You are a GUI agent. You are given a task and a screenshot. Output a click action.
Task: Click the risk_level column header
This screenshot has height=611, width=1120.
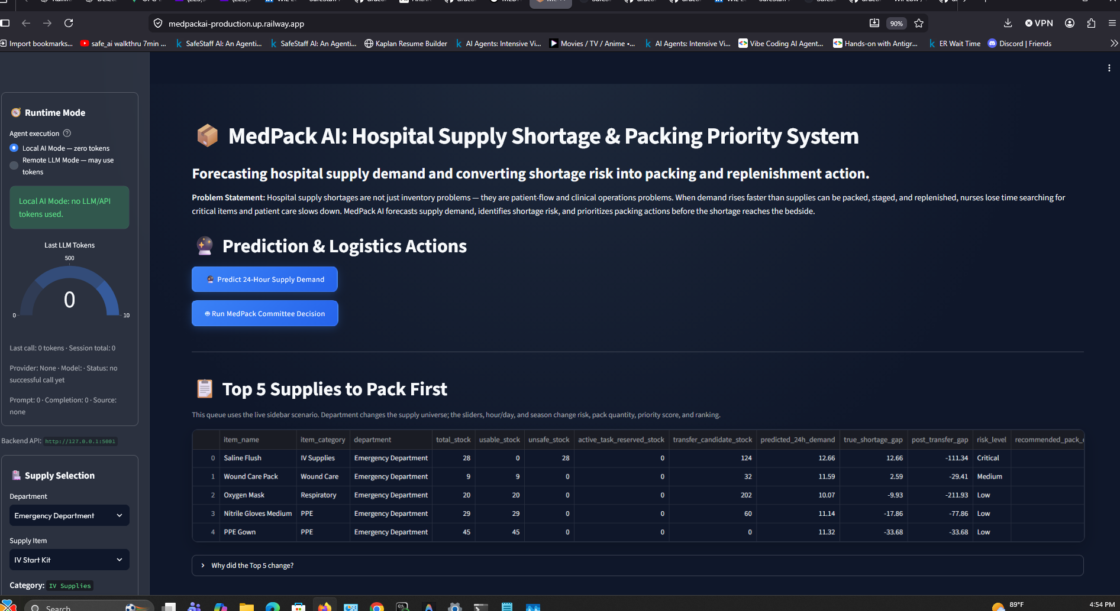point(991,440)
